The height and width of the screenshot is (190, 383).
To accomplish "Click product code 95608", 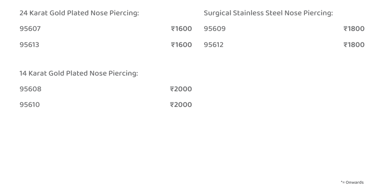I will [x=30, y=89].
